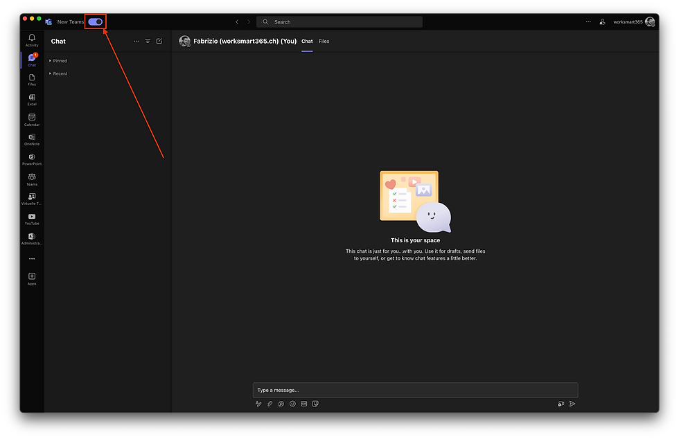Toggle the New Teams switch
Image resolution: width=679 pixels, height=439 pixels.
click(x=96, y=21)
